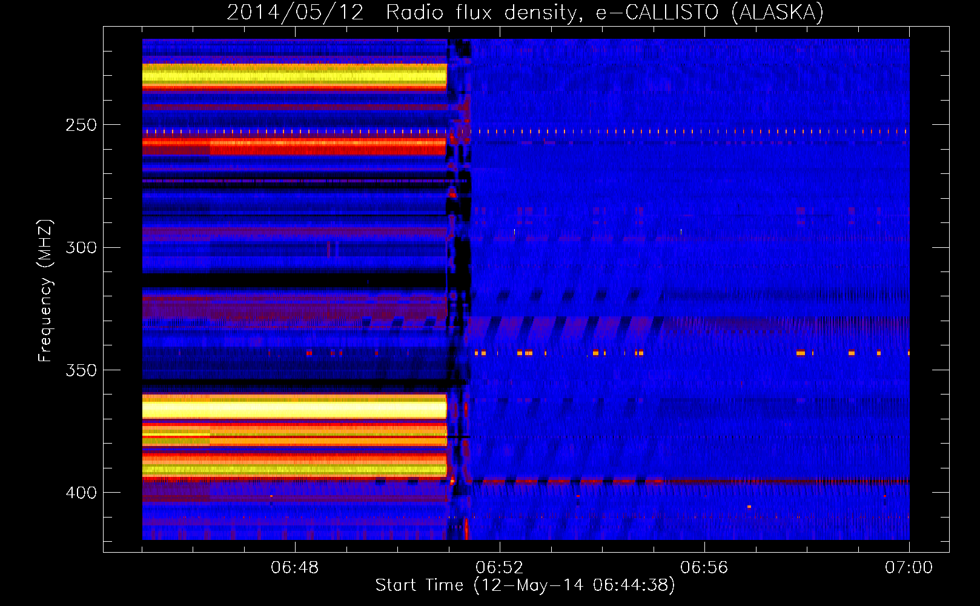The image size is (980, 606).
Task: Select the 250 frequency tick label
Action: tap(81, 125)
